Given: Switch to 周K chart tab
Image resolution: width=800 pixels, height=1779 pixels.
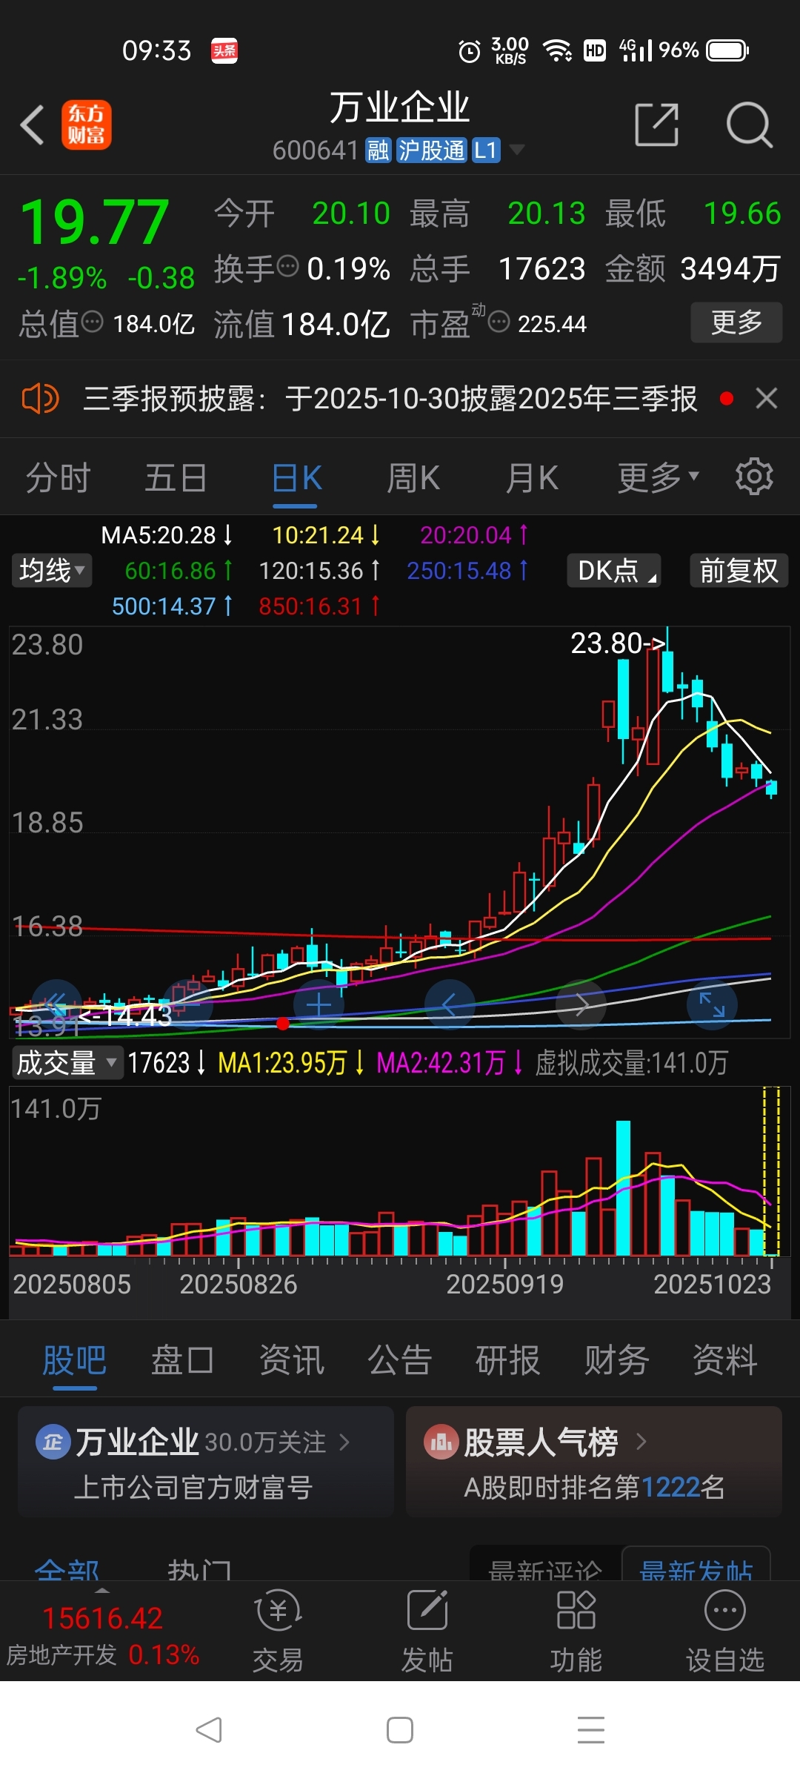Looking at the screenshot, I should (413, 477).
